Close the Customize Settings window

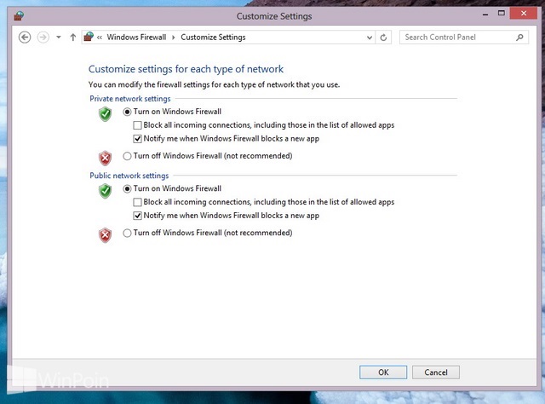tap(524, 14)
